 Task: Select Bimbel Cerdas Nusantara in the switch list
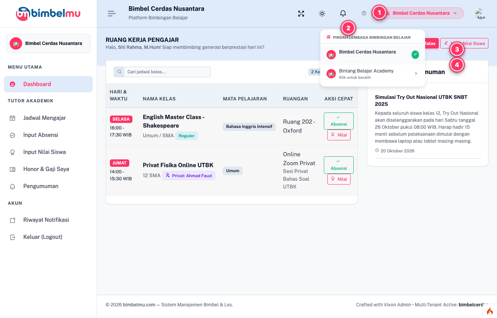373,55
